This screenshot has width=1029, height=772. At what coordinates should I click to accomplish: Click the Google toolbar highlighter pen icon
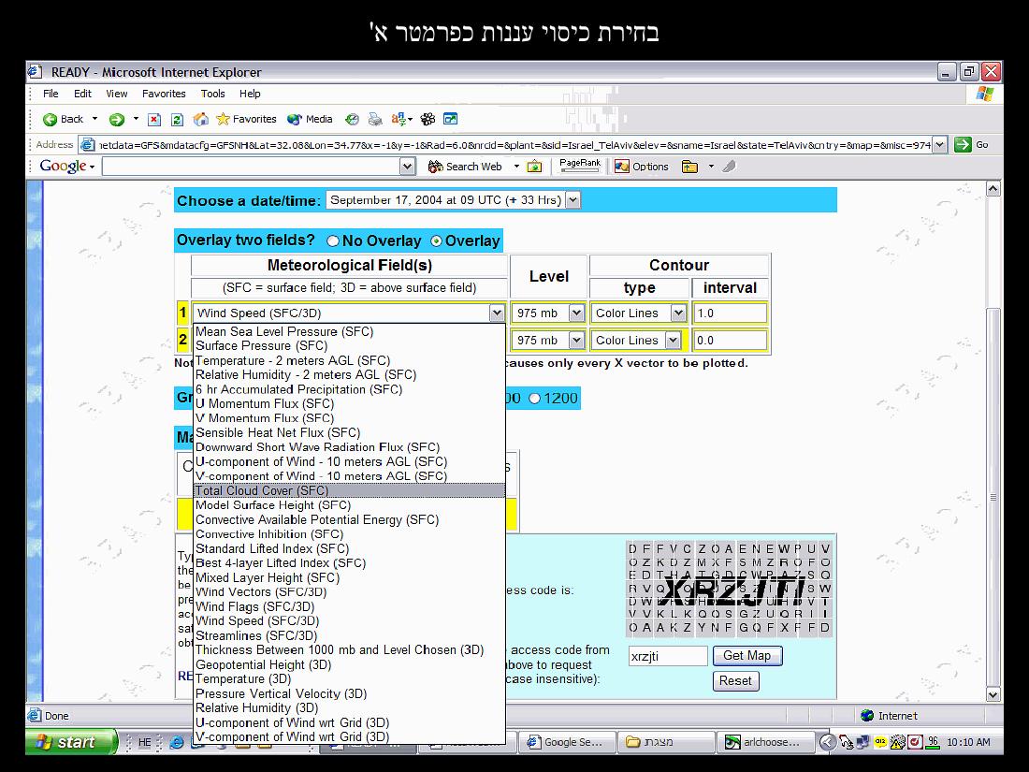tap(729, 167)
